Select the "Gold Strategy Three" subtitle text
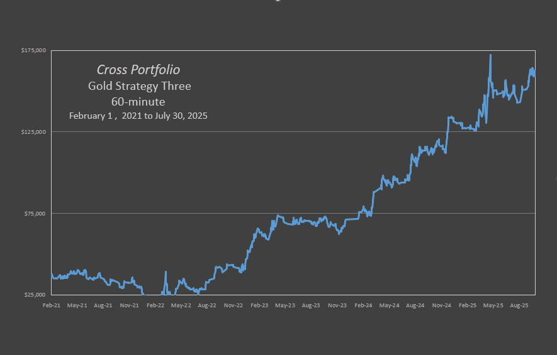This screenshot has width=557, height=355. (x=139, y=86)
